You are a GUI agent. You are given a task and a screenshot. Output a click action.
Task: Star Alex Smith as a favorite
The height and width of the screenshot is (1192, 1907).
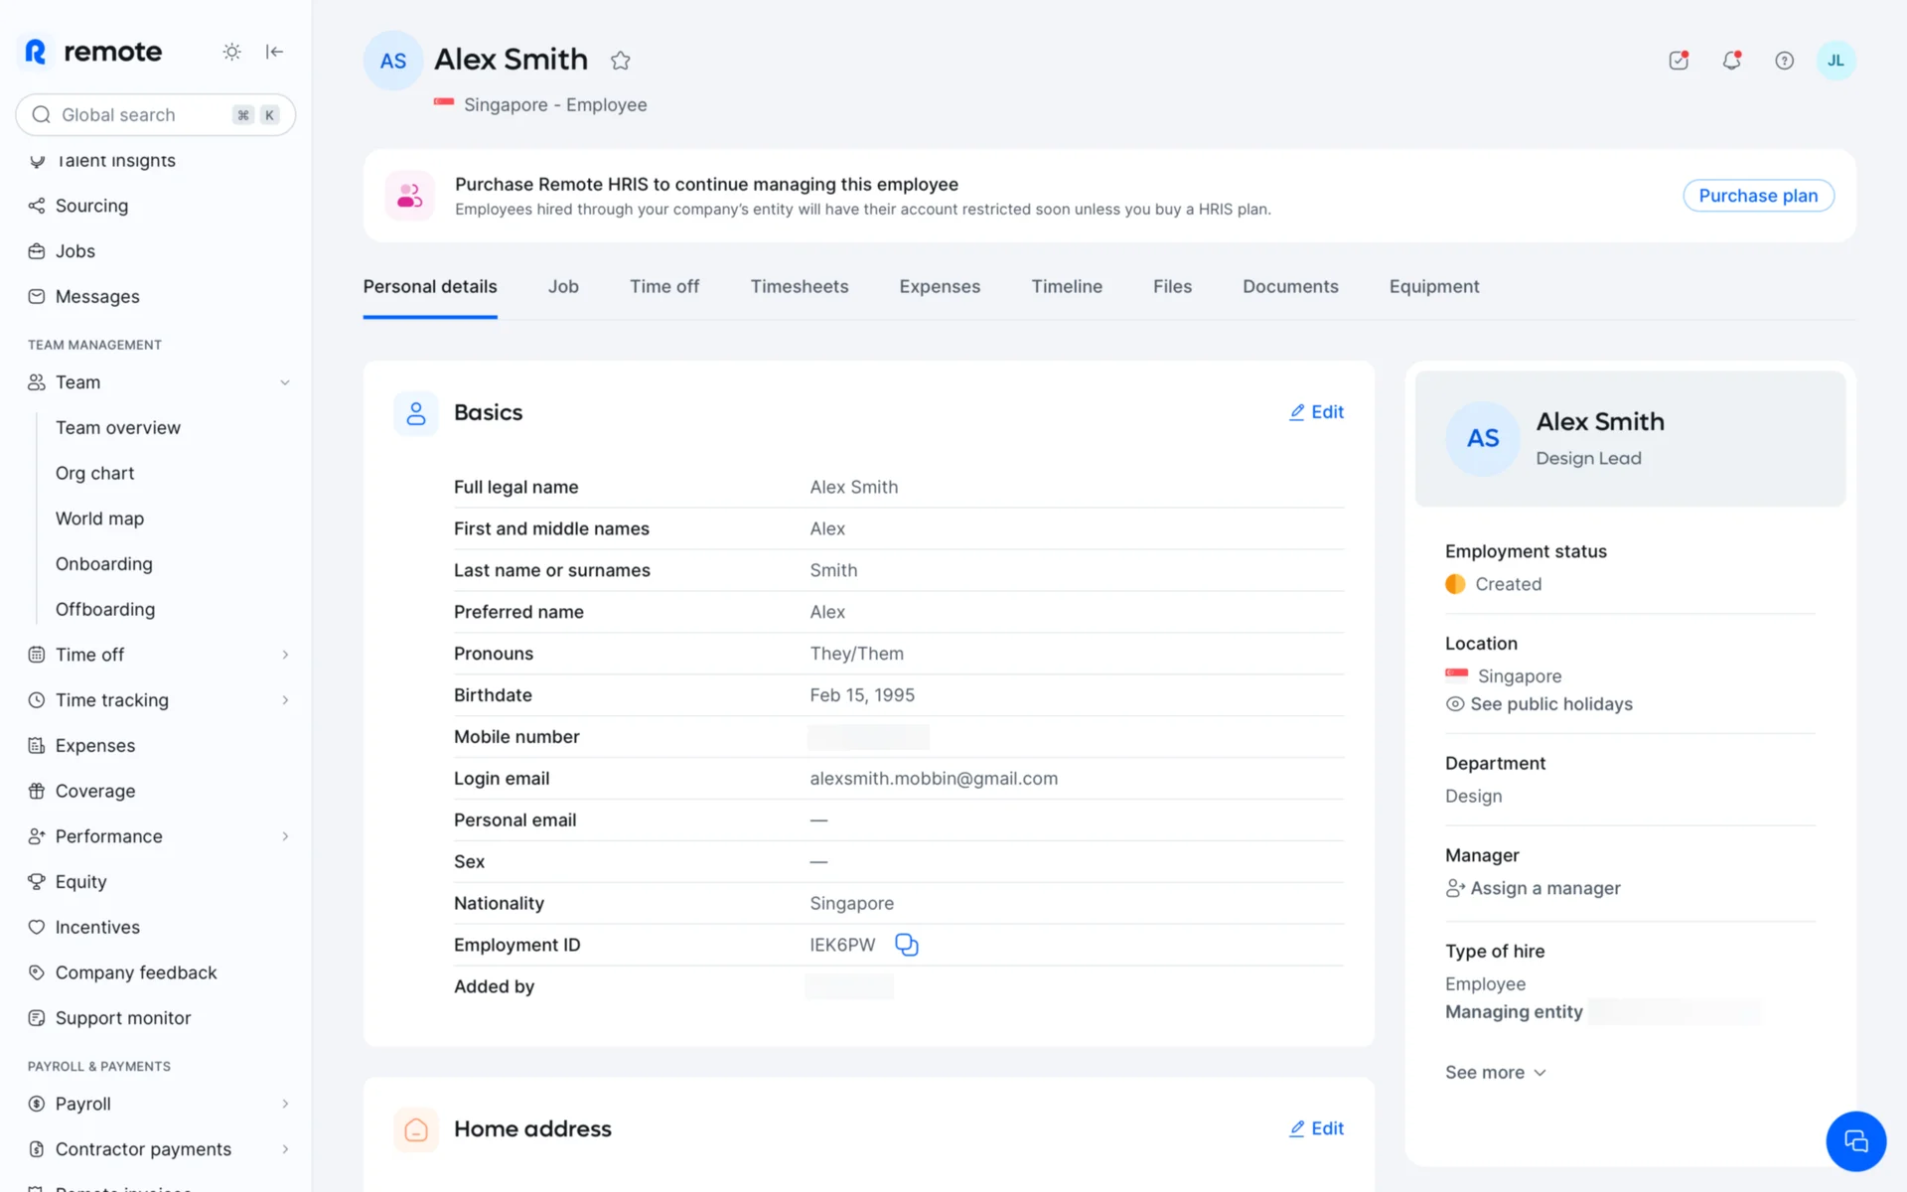click(x=621, y=61)
